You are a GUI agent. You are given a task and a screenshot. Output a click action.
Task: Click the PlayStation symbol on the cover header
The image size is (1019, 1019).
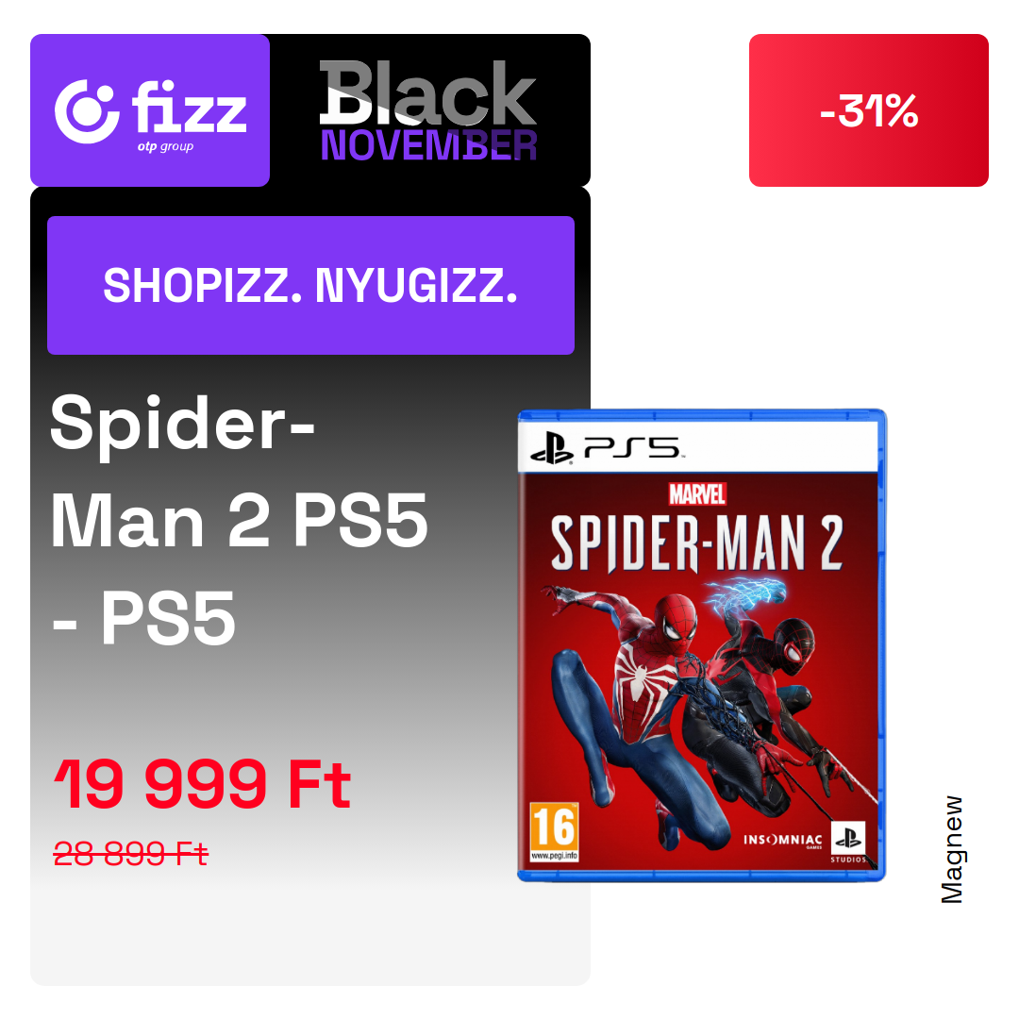[x=552, y=448]
